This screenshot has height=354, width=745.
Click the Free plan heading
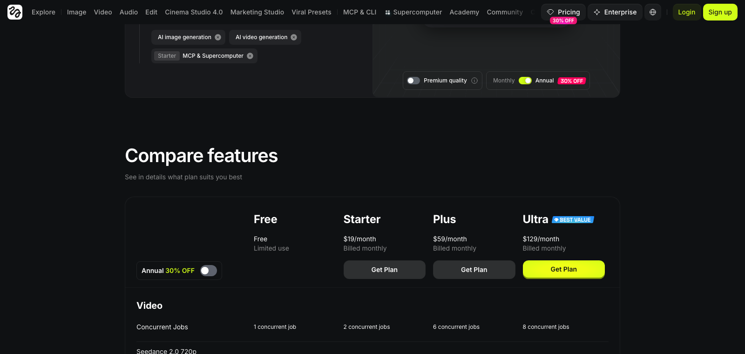coord(265,219)
